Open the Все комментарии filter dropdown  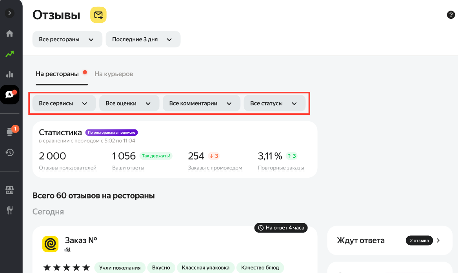201,104
